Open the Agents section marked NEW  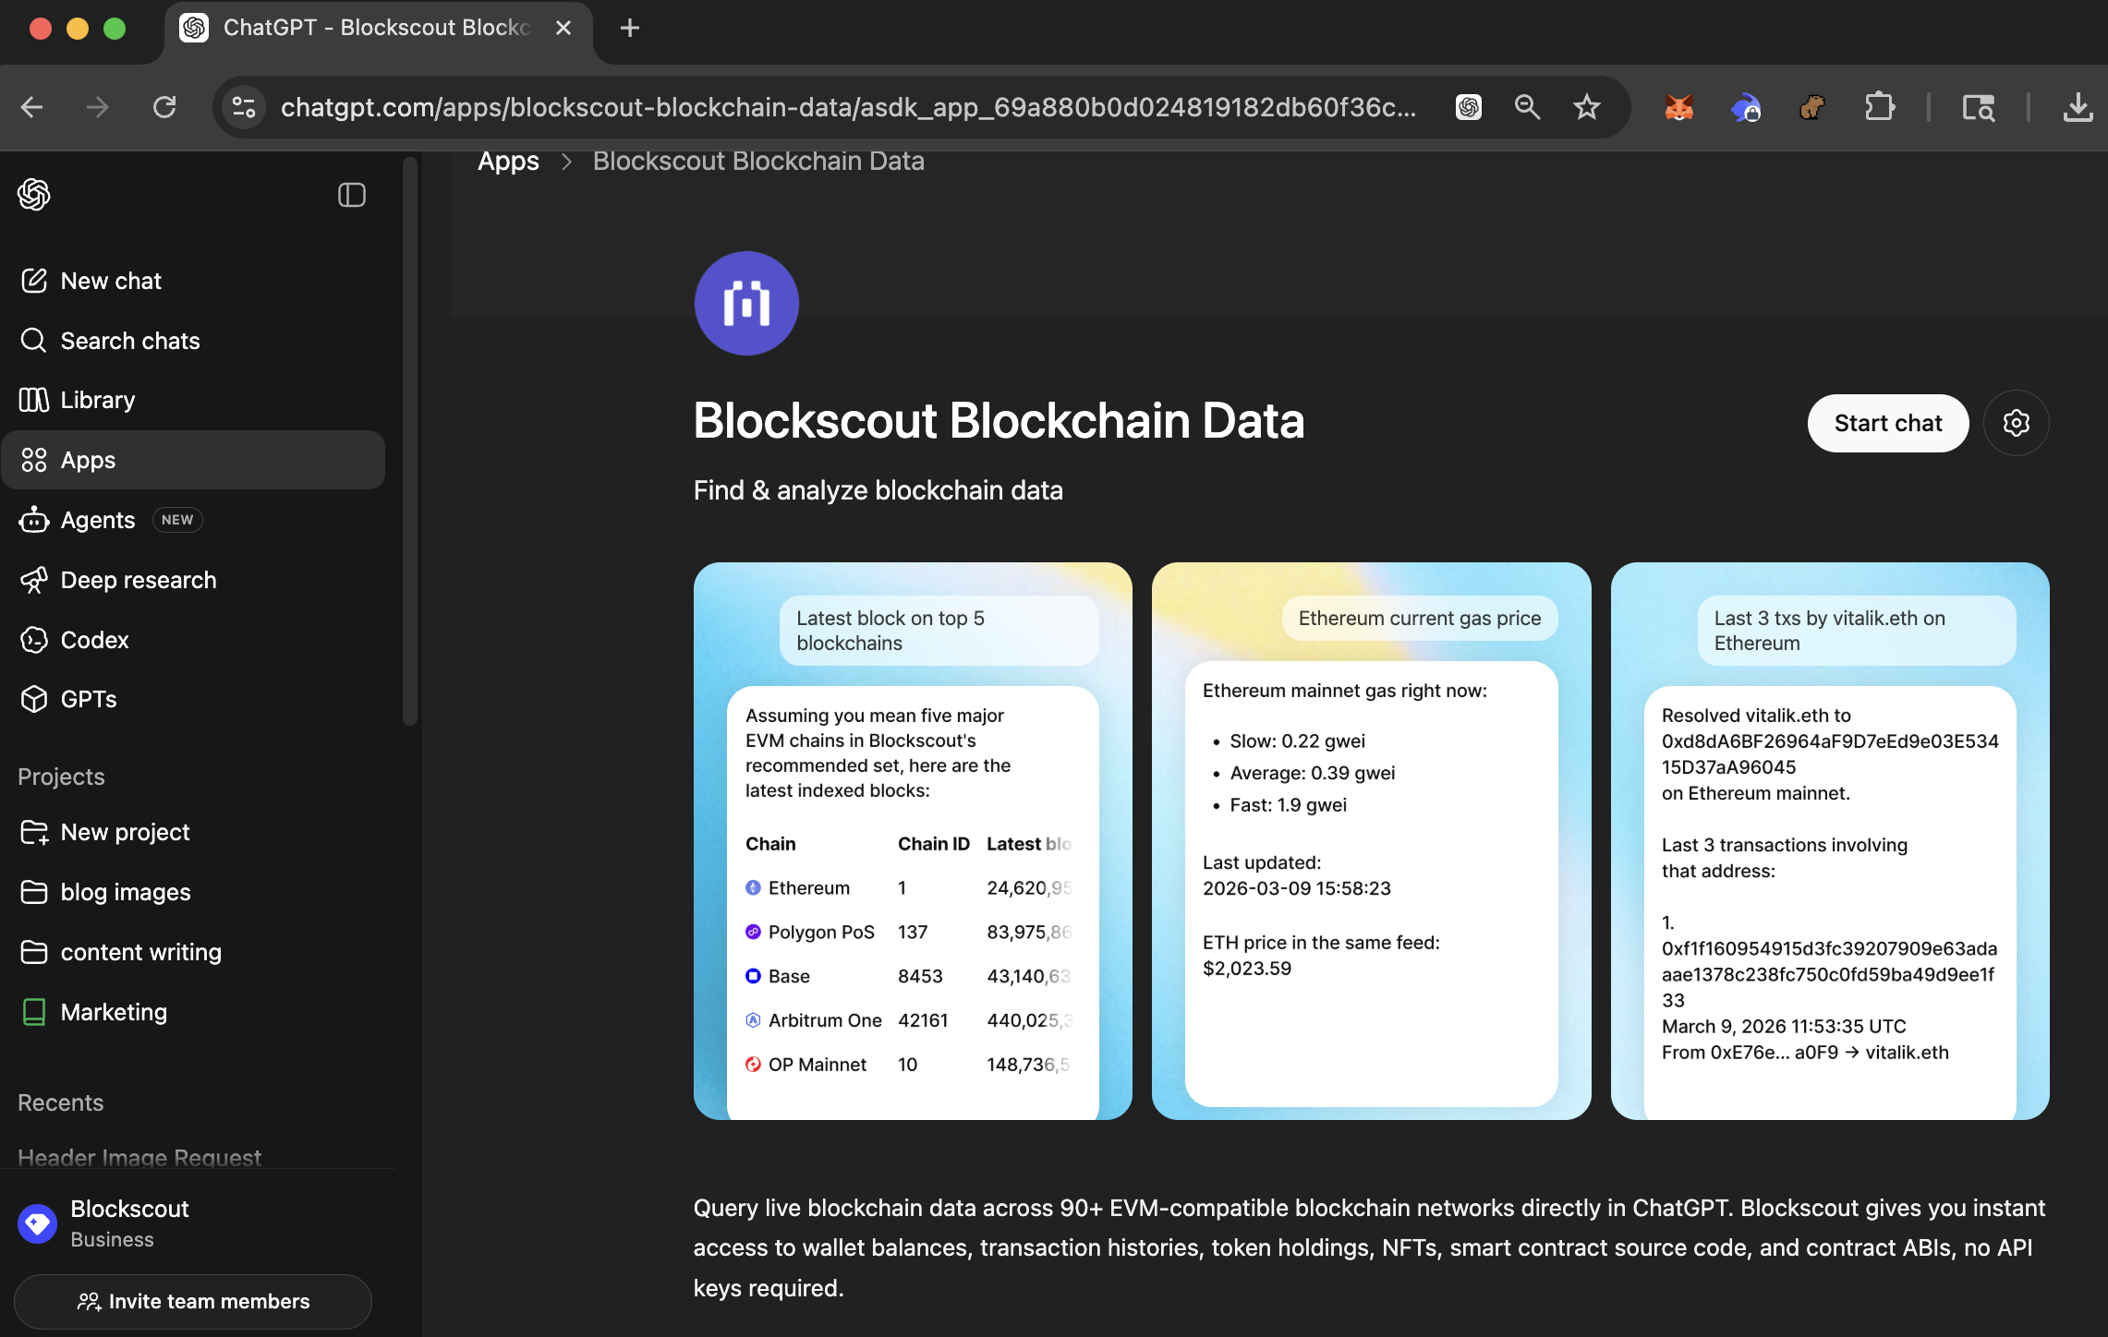coord(96,519)
